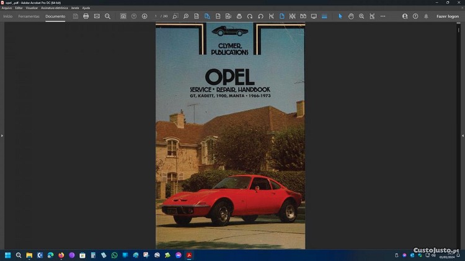This screenshot has width=465, height=261.
Task: Open the Visualizar menu
Action: 32,8
